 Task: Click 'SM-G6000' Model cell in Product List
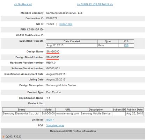(48, 113)
